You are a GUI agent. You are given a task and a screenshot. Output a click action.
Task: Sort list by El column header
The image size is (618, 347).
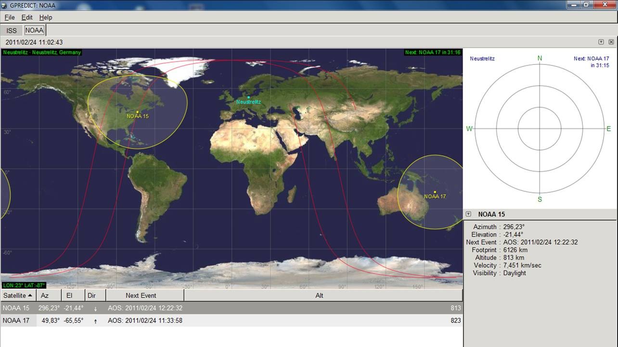pos(73,296)
